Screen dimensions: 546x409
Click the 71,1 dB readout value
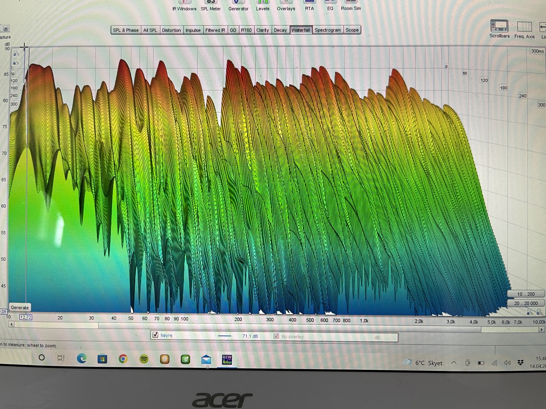pos(250,336)
